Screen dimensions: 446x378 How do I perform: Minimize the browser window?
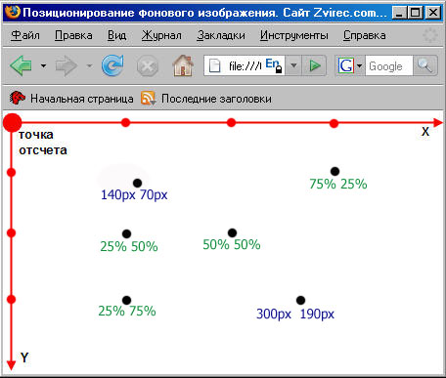pos(399,13)
